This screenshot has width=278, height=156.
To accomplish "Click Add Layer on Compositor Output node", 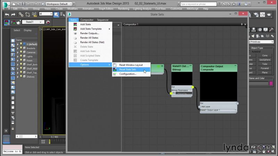I will [x=206, y=107].
